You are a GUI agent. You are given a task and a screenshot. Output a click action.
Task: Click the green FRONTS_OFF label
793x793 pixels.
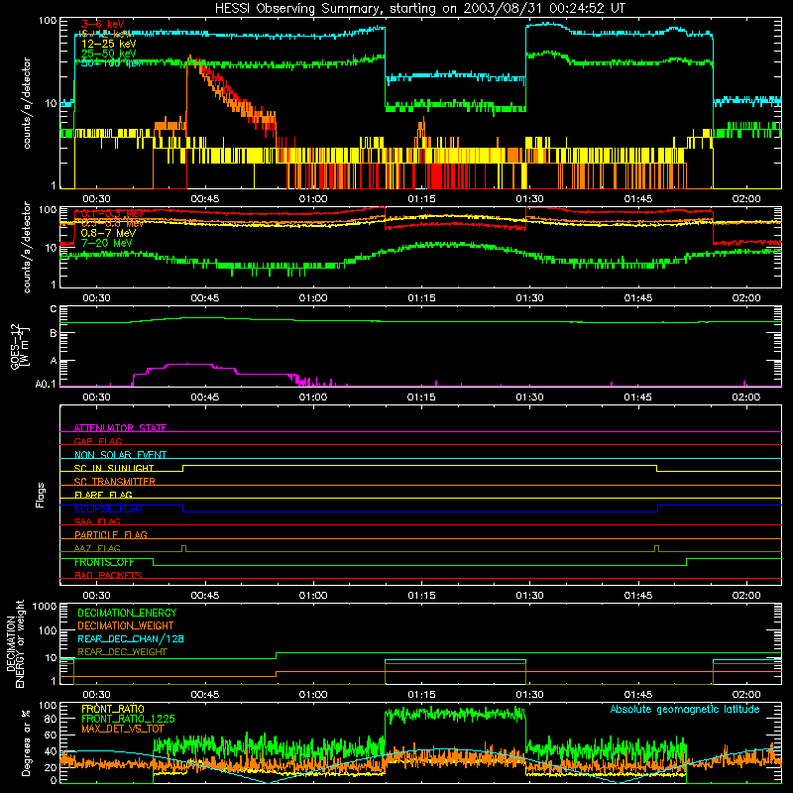104,562
